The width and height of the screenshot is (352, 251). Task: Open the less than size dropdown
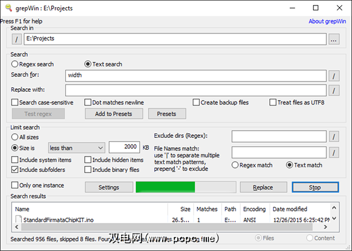[76, 148]
